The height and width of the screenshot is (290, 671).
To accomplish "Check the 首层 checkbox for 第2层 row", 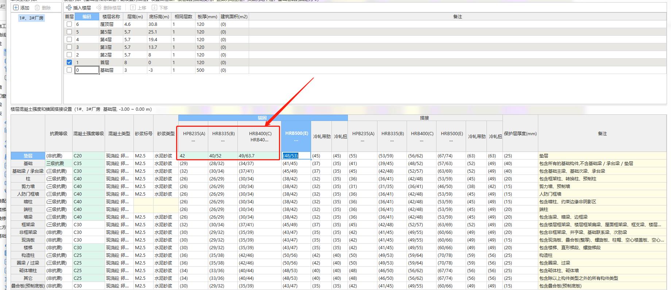I will [x=69, y=55].
